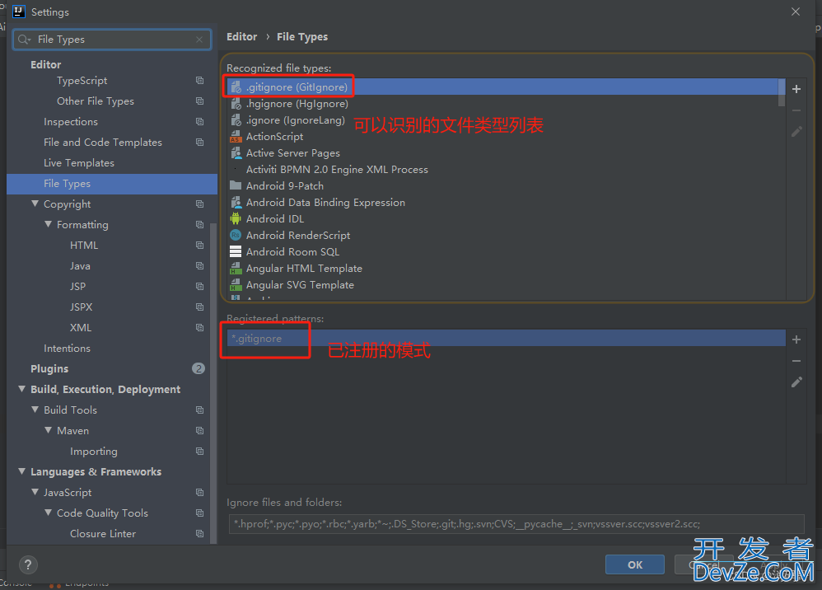822x590 pixels.
Task: Select XML under Formatting
Action: coord(112,328)
